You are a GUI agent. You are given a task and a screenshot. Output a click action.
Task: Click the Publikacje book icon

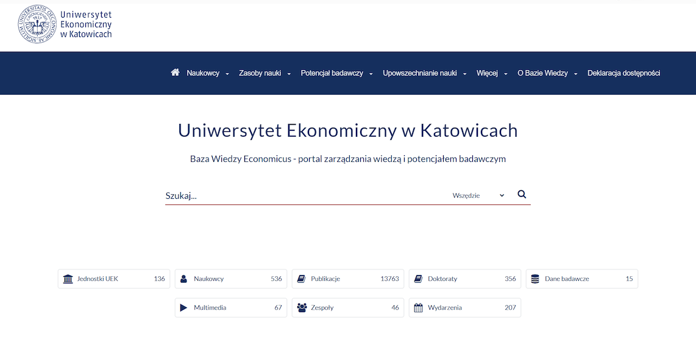pos(302,279)
